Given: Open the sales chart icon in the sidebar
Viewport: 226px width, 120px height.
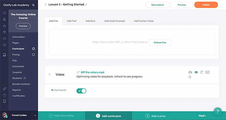Looking at the screenshot, I should pos(5,26).
